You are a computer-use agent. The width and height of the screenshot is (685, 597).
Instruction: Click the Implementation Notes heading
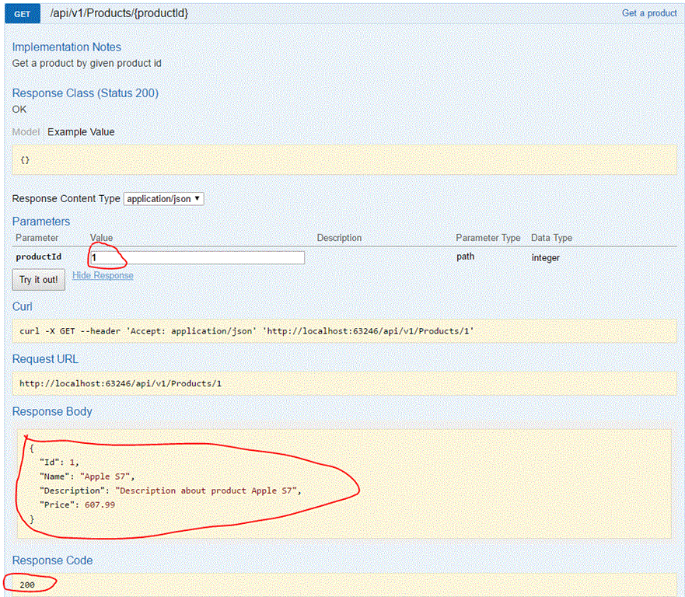pos(66,47)
